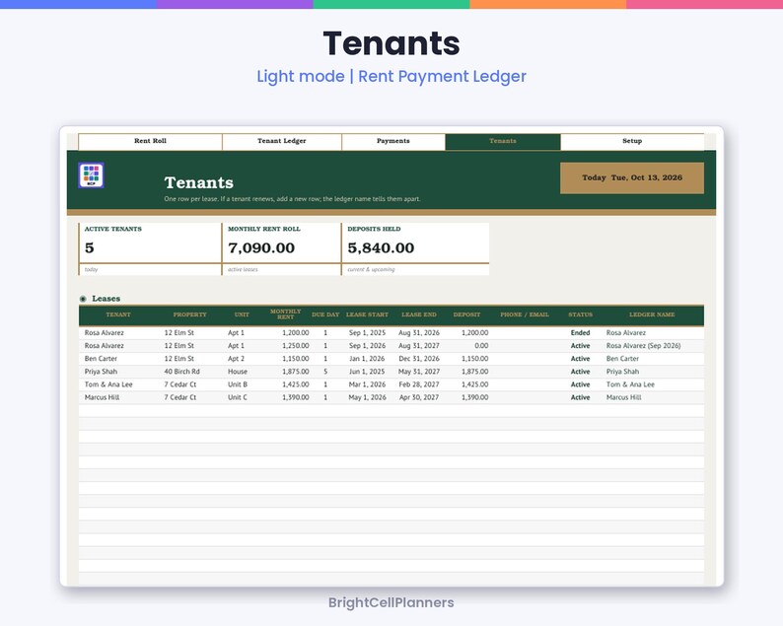Click unit cell House
Image resolution: width=783 pixels, height=626 pixels.
coord(238,372)
